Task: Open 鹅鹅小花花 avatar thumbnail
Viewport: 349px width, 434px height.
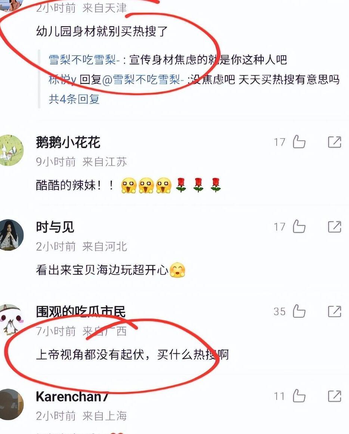Action: 11,150
